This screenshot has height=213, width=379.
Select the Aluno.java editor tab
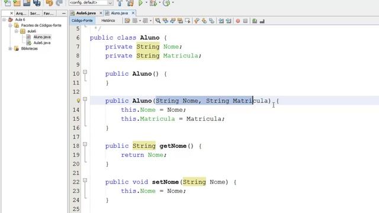click(119, 13)
